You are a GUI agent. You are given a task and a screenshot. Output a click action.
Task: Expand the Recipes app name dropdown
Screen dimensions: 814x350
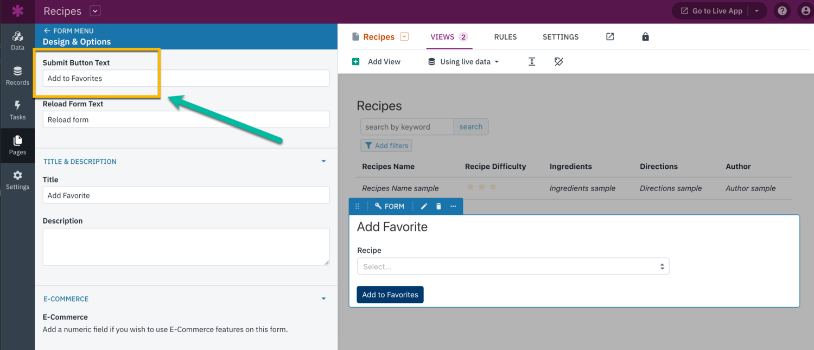click(x=95, y=11)
